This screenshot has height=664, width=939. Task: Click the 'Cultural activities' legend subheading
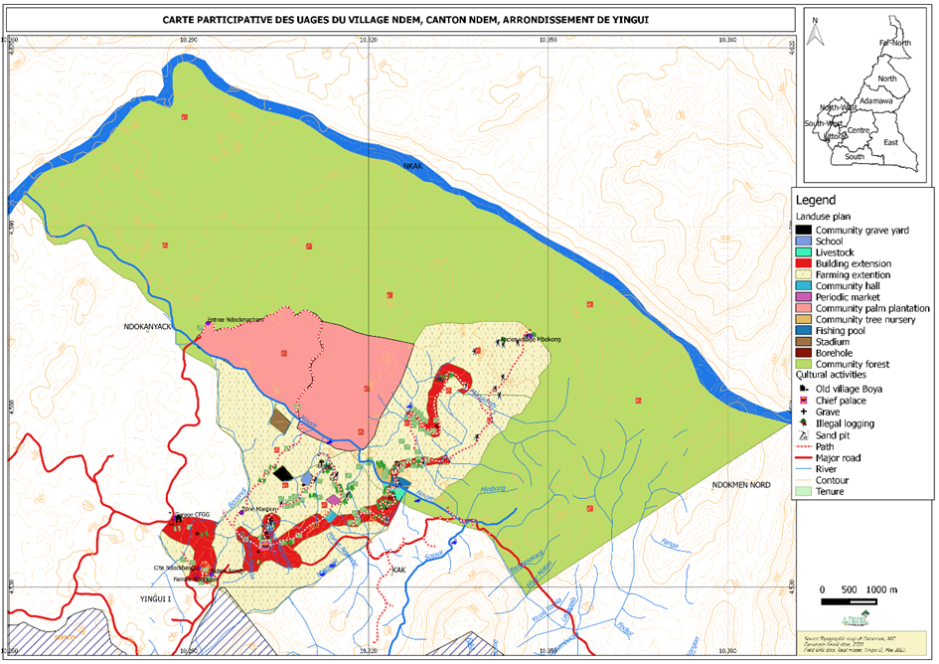point(831,375)
